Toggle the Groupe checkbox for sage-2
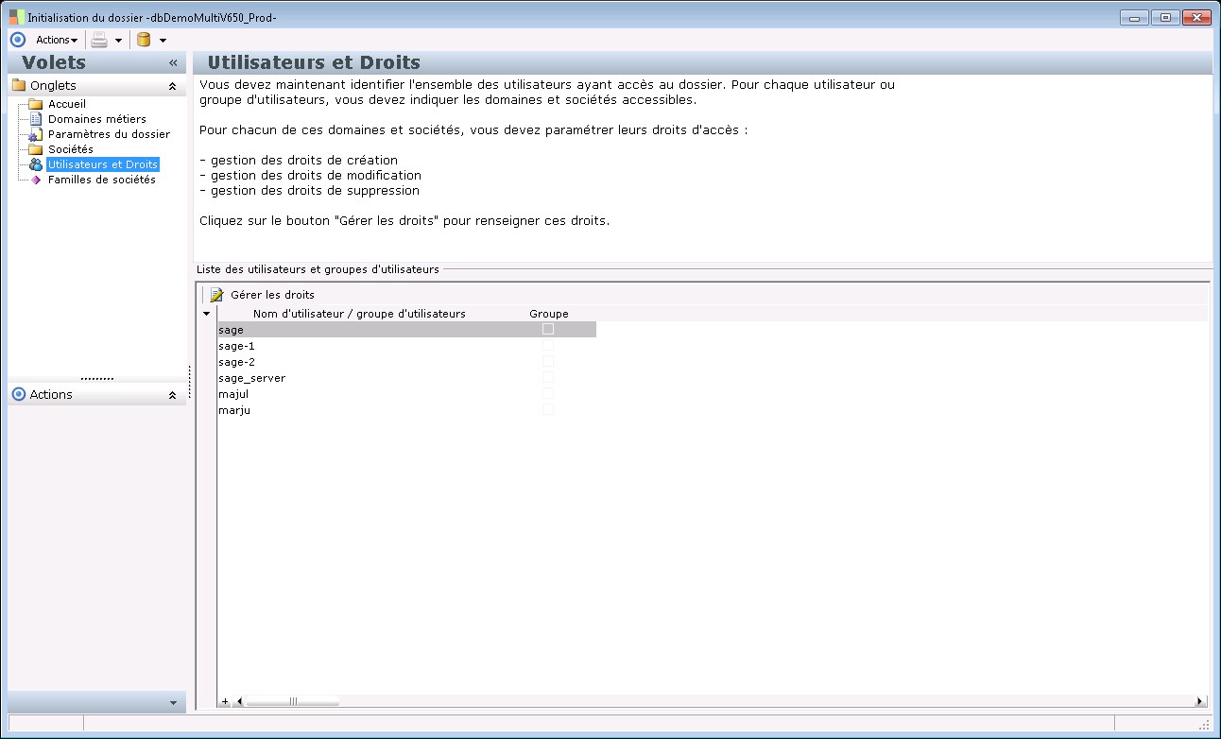This screenshot has height=739, width=1221. 548,361
